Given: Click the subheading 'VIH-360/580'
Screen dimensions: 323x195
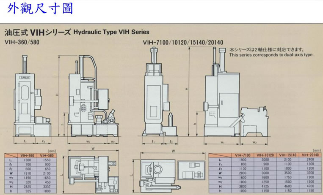Looking at the screenshot, I should (22, 42).
